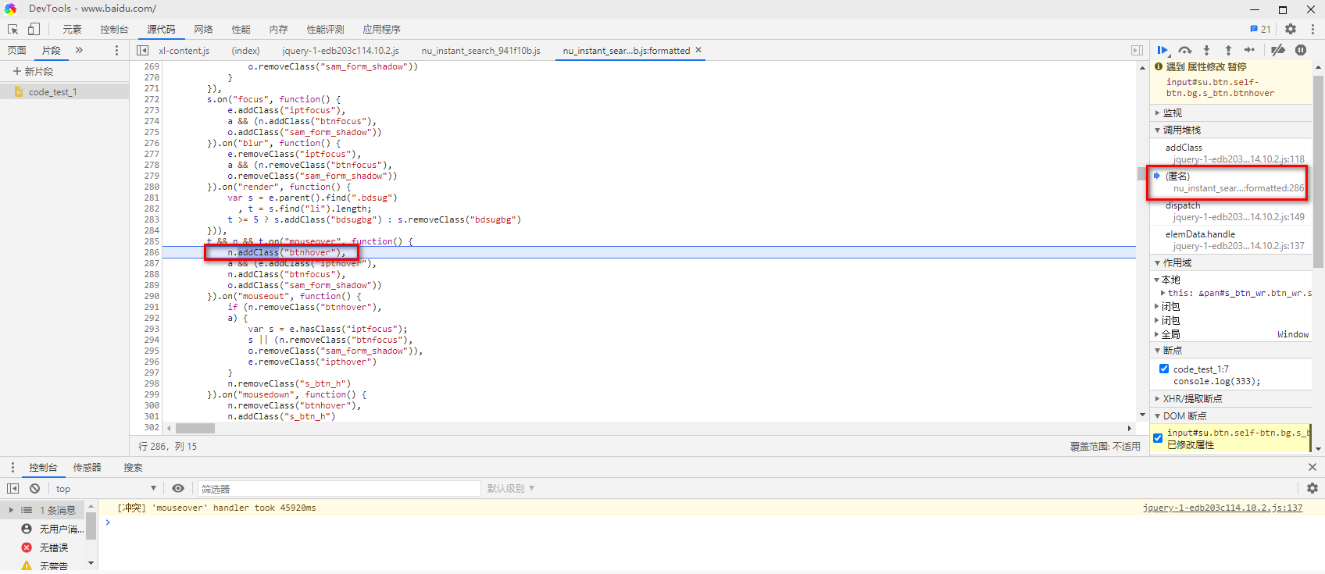Step out of current function
1325x574 pixels.
(x=1228, y=50)
